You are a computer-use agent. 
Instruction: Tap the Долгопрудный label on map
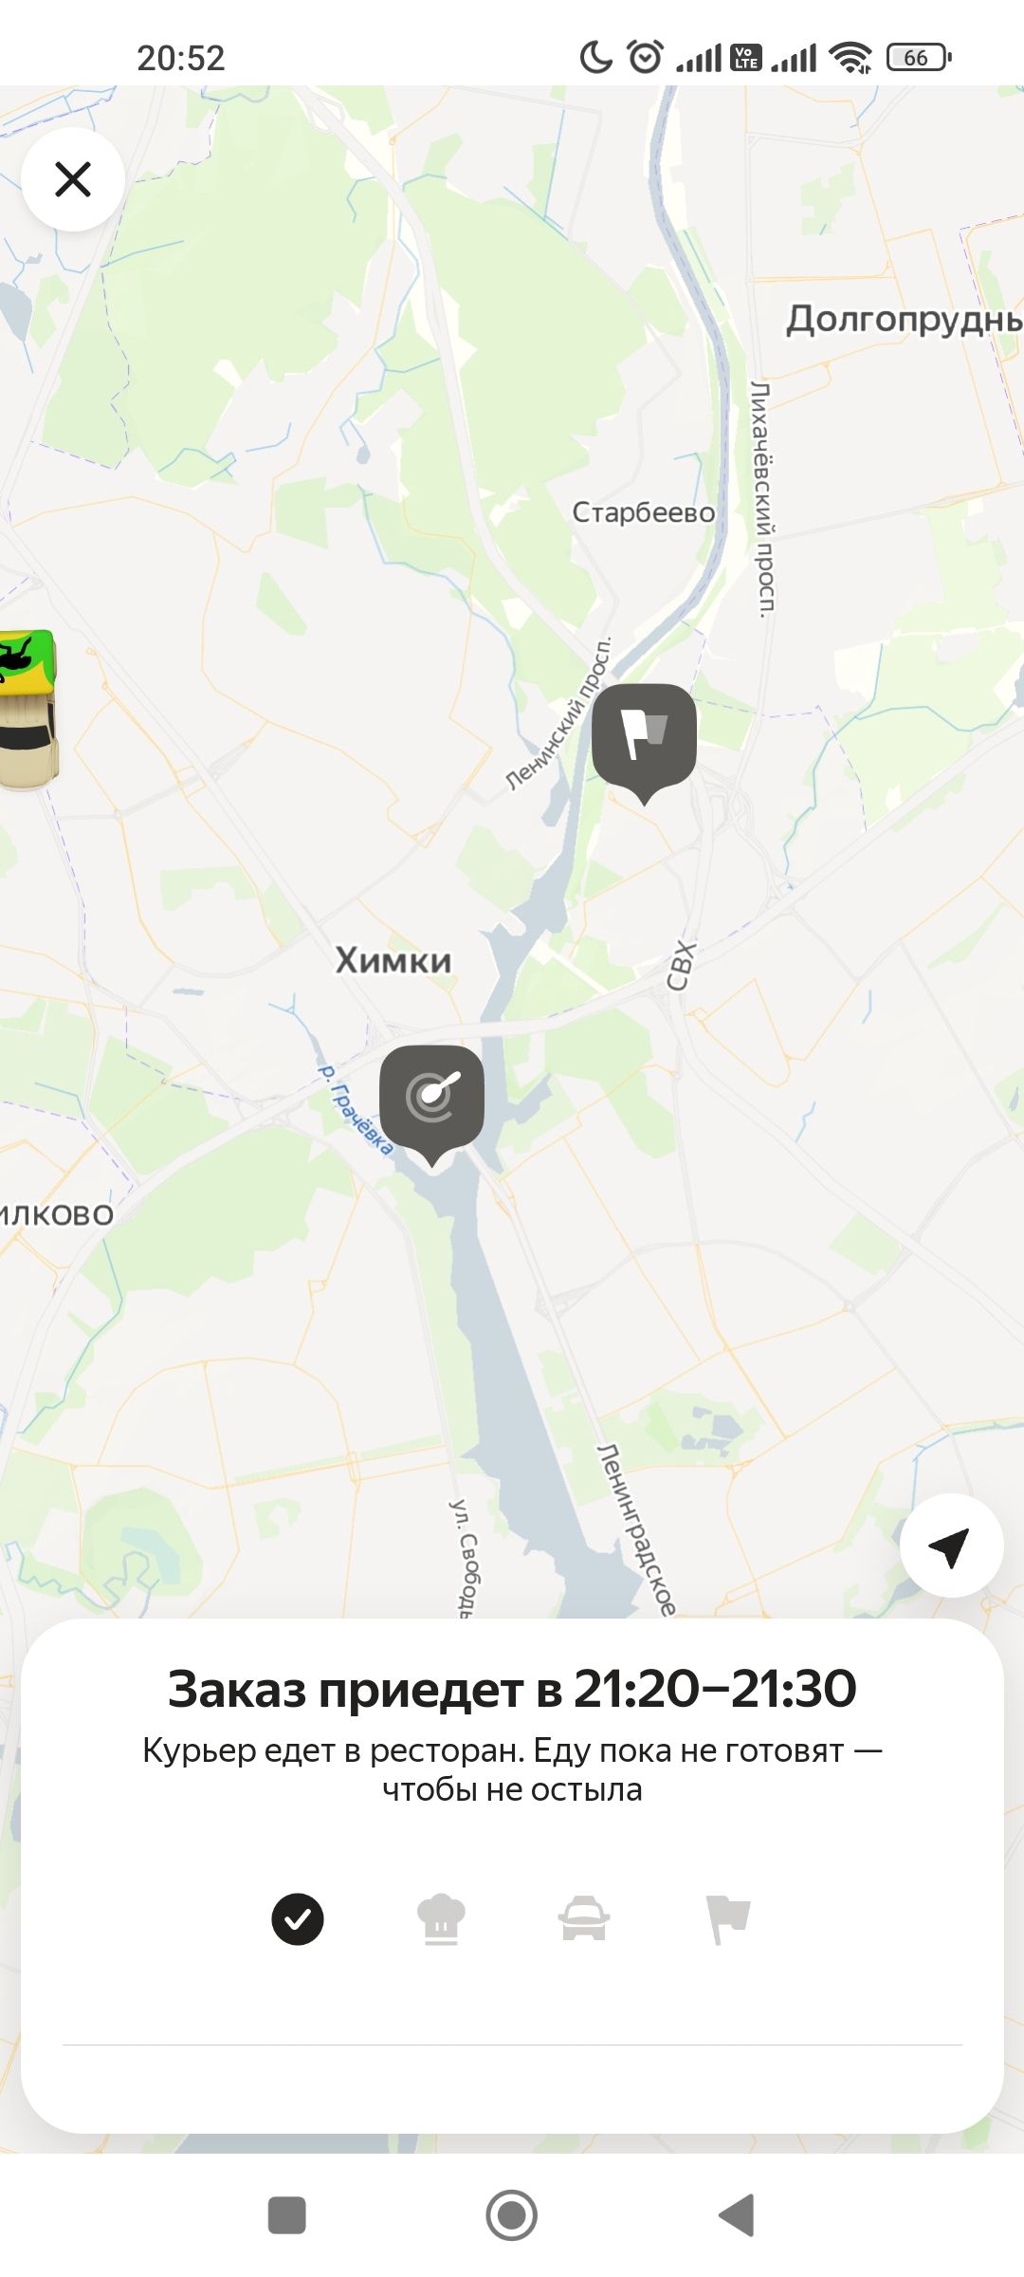pyautogui.click(x=905, y=320)
